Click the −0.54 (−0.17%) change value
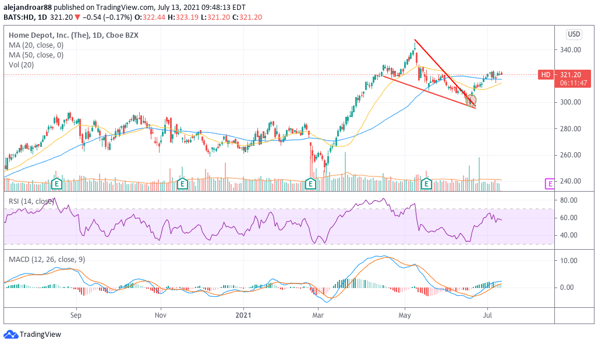Screen dimensions: 598x345 [107, 17]
